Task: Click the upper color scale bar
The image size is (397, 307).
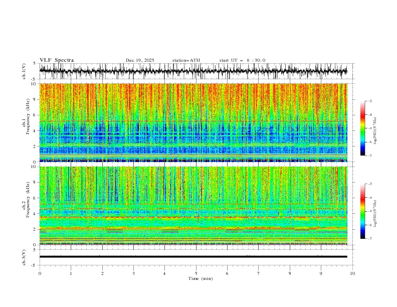Action: pyautogui.click(x=363, y=128)
